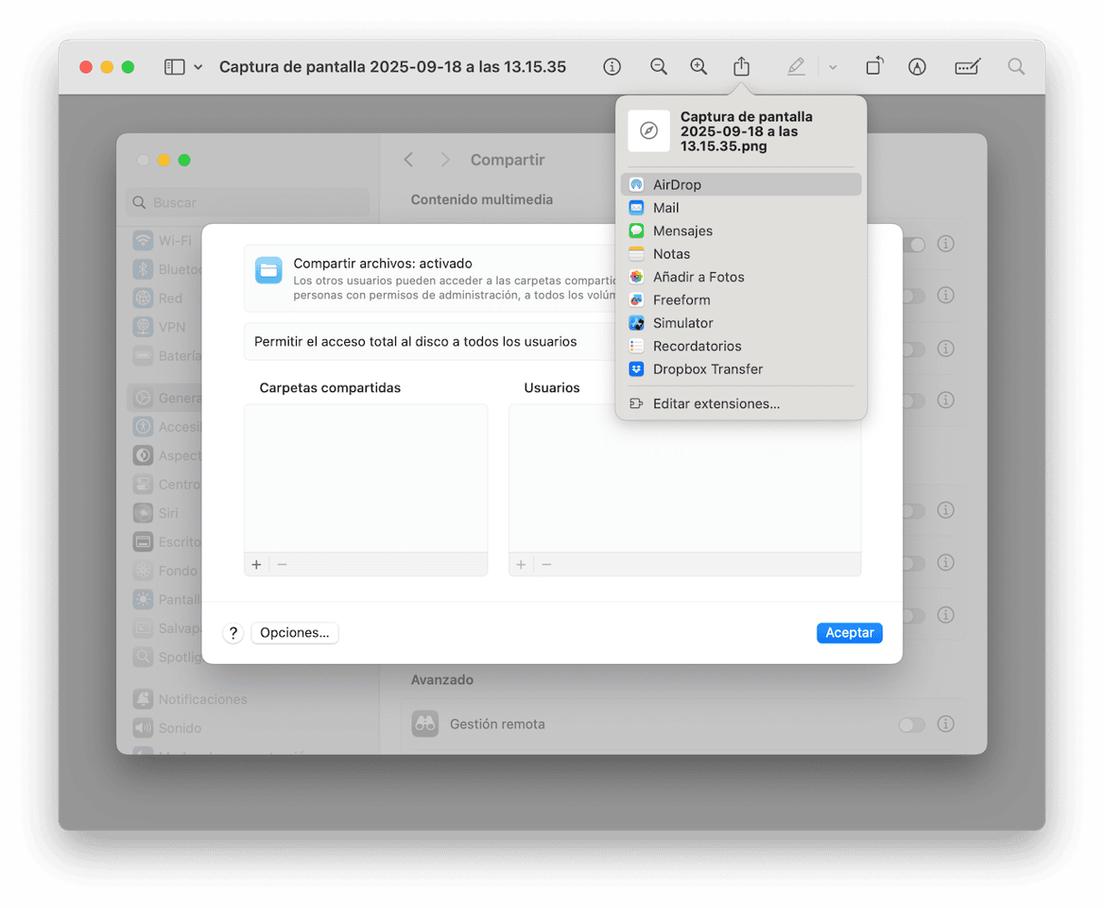Click the search magnifier in the toolbar
This screenshot has height=908, width=1104.
point(1016,66)
